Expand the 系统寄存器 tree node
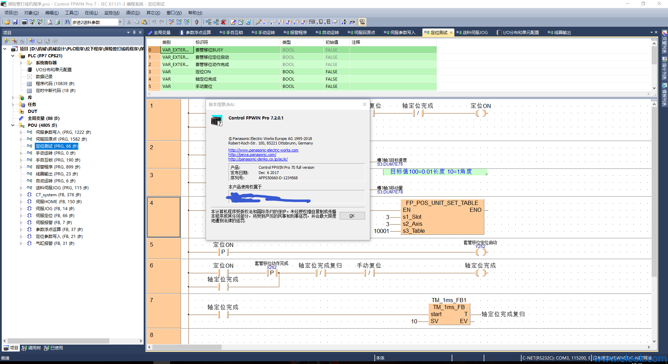Screen dimensions: 668x364 tap(21, 63)
